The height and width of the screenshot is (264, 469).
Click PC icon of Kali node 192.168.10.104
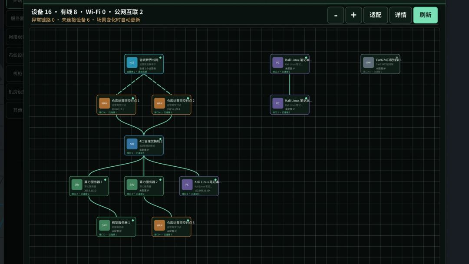click(x=187, y=185)
